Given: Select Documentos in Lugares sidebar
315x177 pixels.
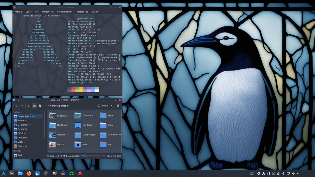Looking at the screenshot, I should pyautogui.click(x=28, y=125).
